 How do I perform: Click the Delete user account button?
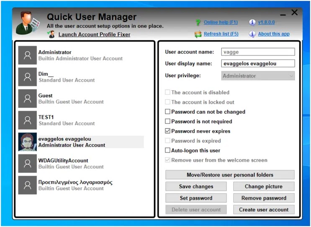click(196, 209)
